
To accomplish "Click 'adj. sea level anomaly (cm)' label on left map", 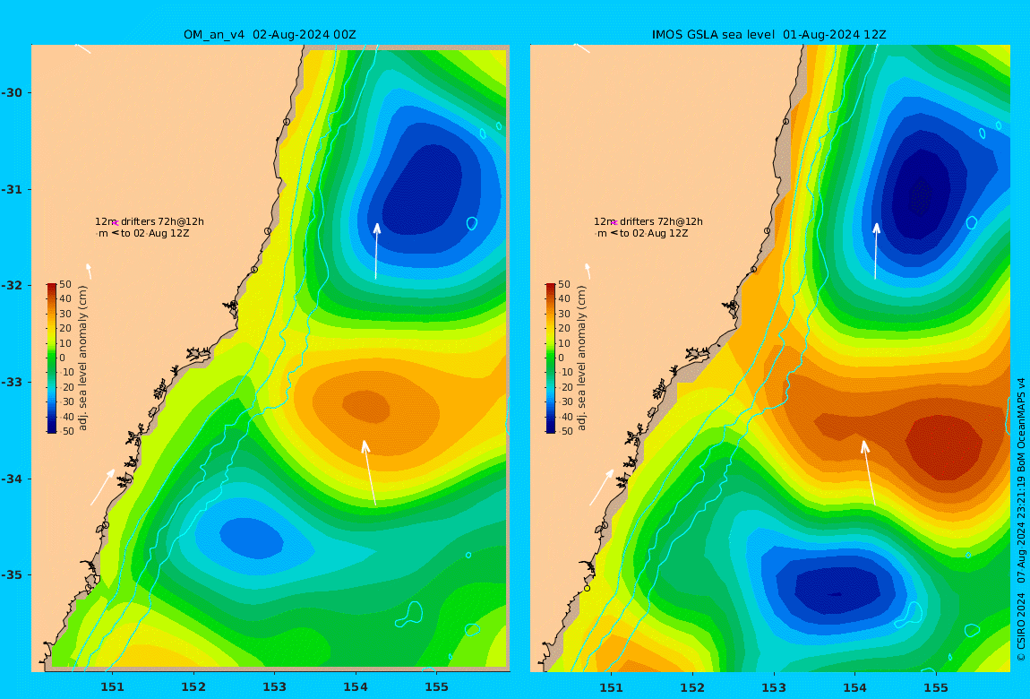I will [x=82, y=358].
